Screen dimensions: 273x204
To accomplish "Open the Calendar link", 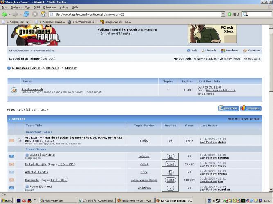I will 252,51.
